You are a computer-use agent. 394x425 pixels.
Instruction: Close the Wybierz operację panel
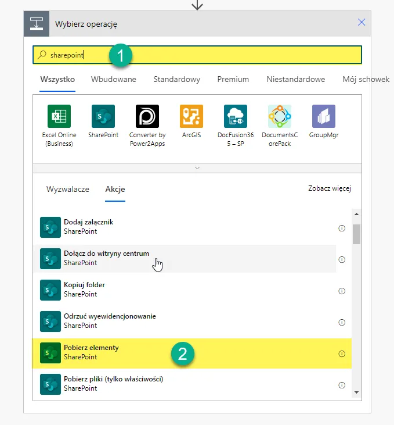pos(362,23)
